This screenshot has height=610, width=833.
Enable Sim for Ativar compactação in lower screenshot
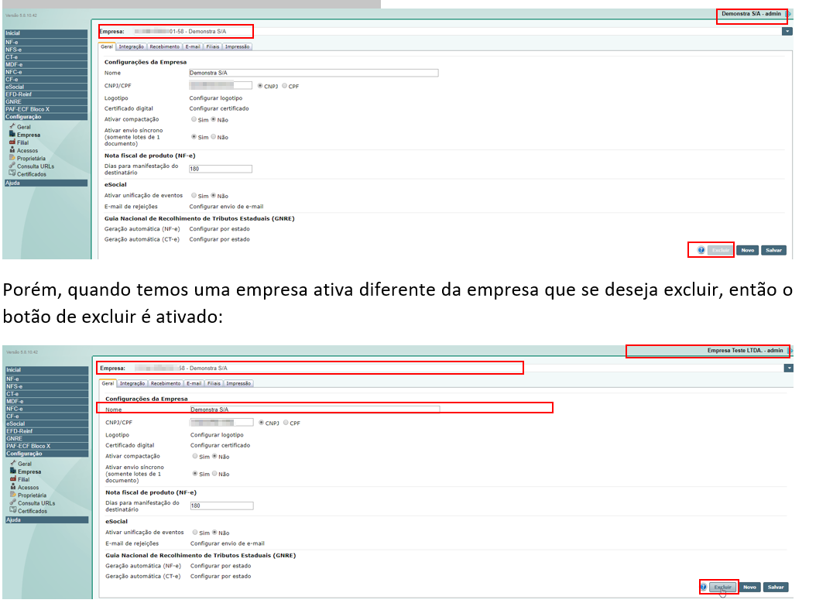[x=195, y=457]
